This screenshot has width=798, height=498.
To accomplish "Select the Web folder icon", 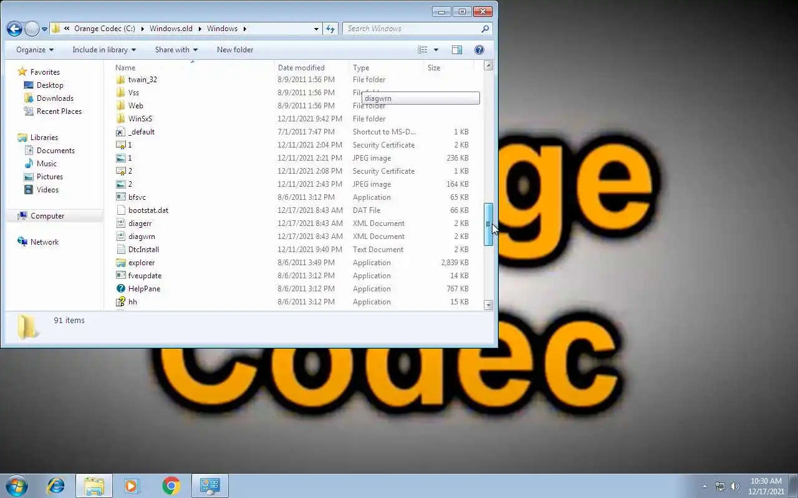I will coord(121,106).
